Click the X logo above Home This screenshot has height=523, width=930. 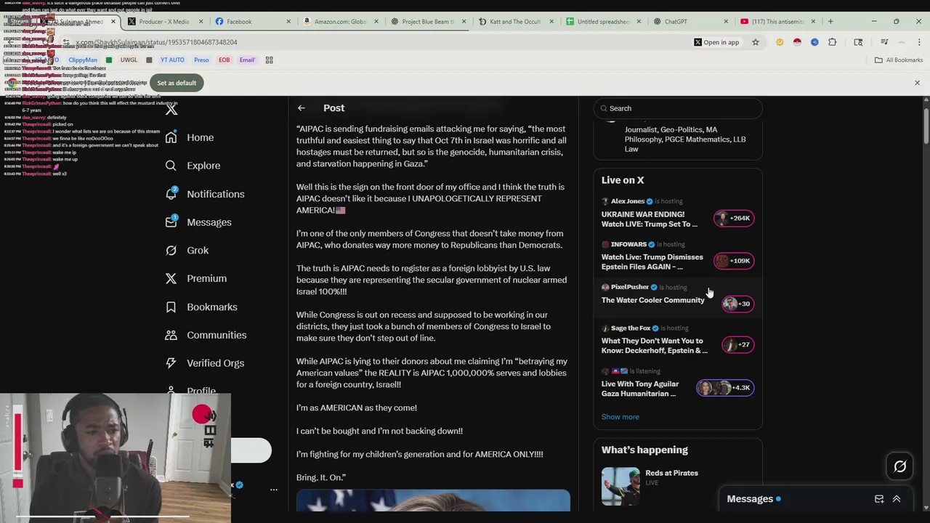[x=171, y=110]
